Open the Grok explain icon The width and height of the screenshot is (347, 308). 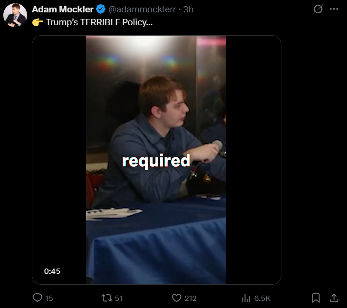[x=318, y=9]
